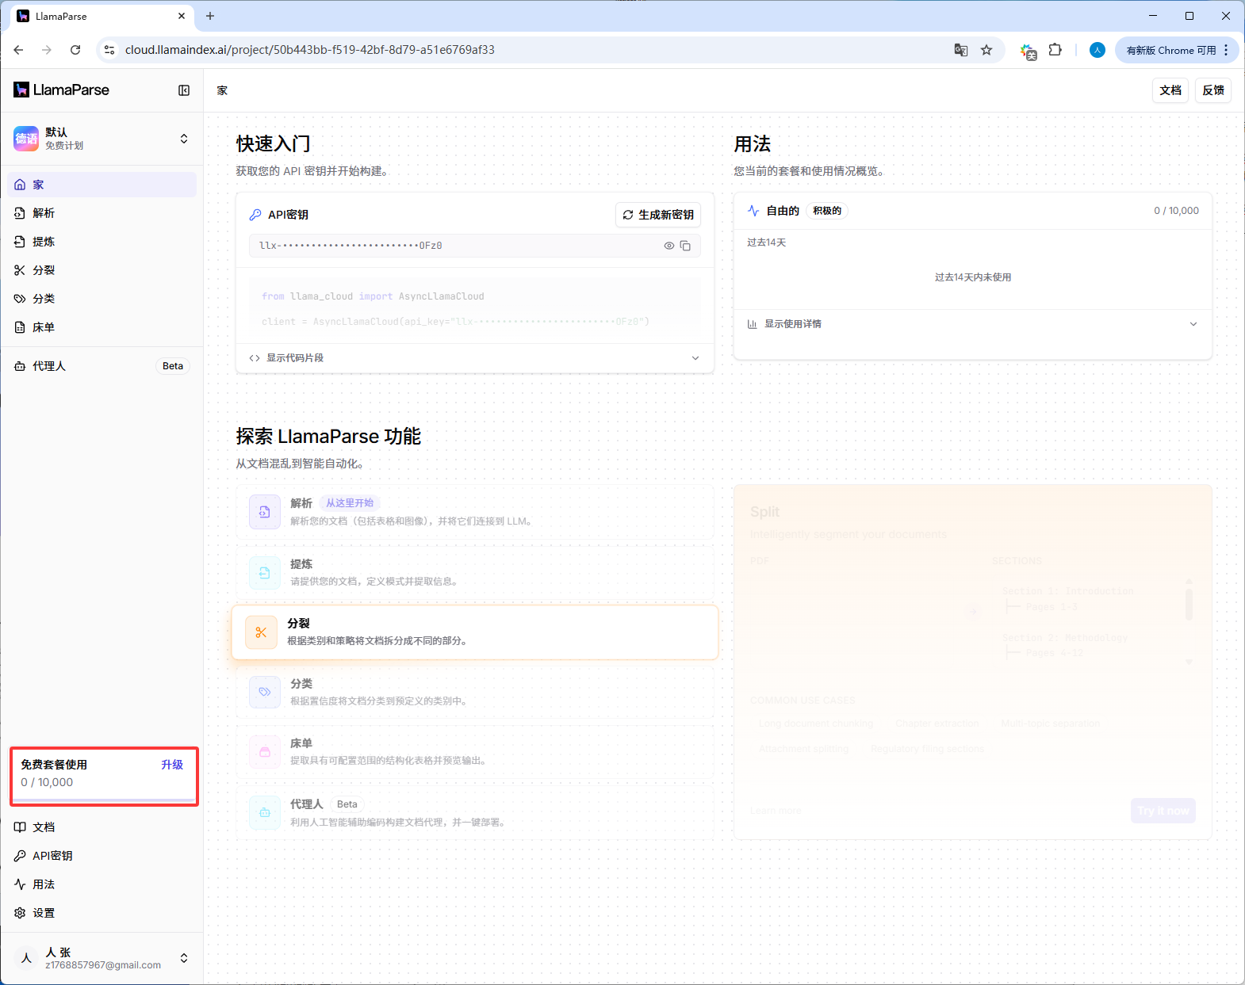Click site info icon in address bar

(109, 50)
